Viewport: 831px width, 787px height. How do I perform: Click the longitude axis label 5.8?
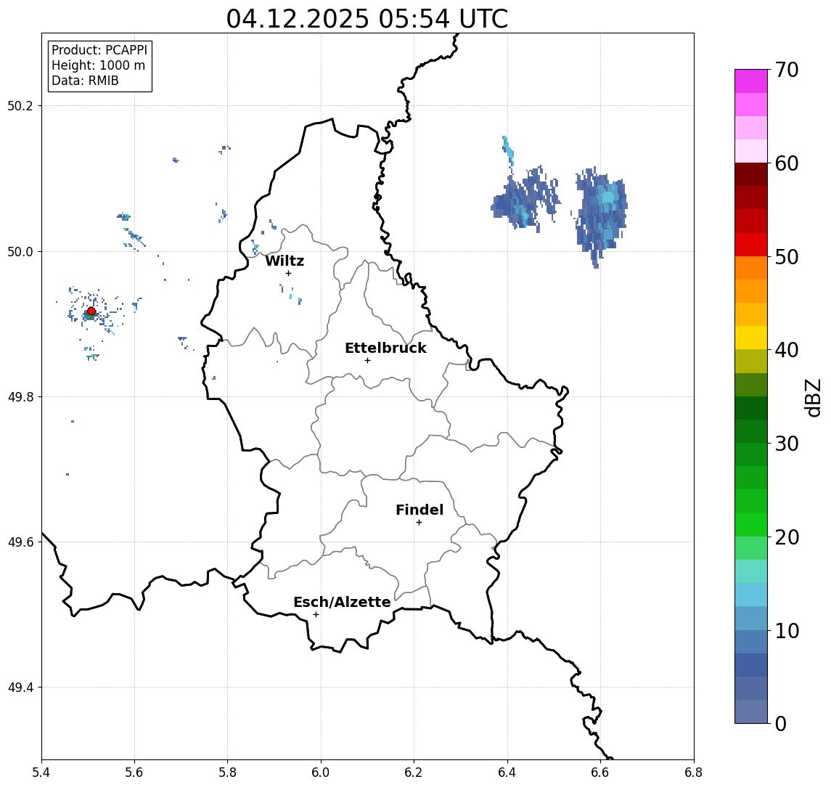tap(228, 772)
